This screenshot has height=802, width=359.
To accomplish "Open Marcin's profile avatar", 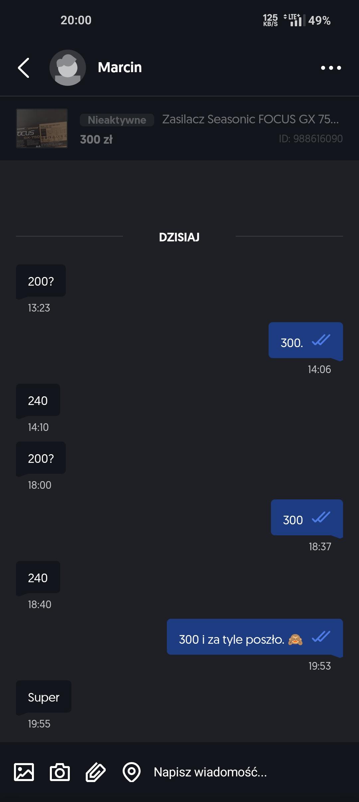I will click(68, 68).
